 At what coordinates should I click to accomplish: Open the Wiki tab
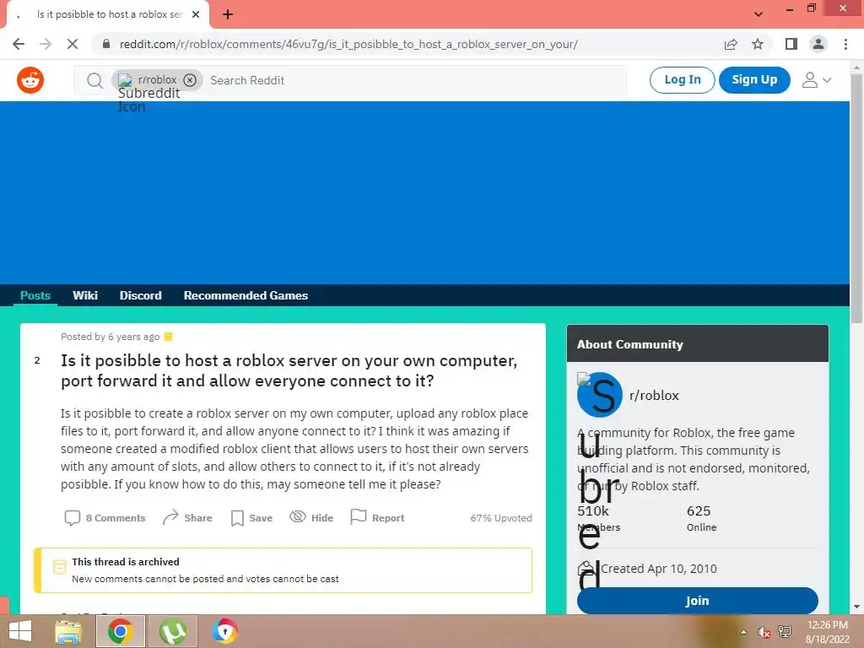coord(85,296)
